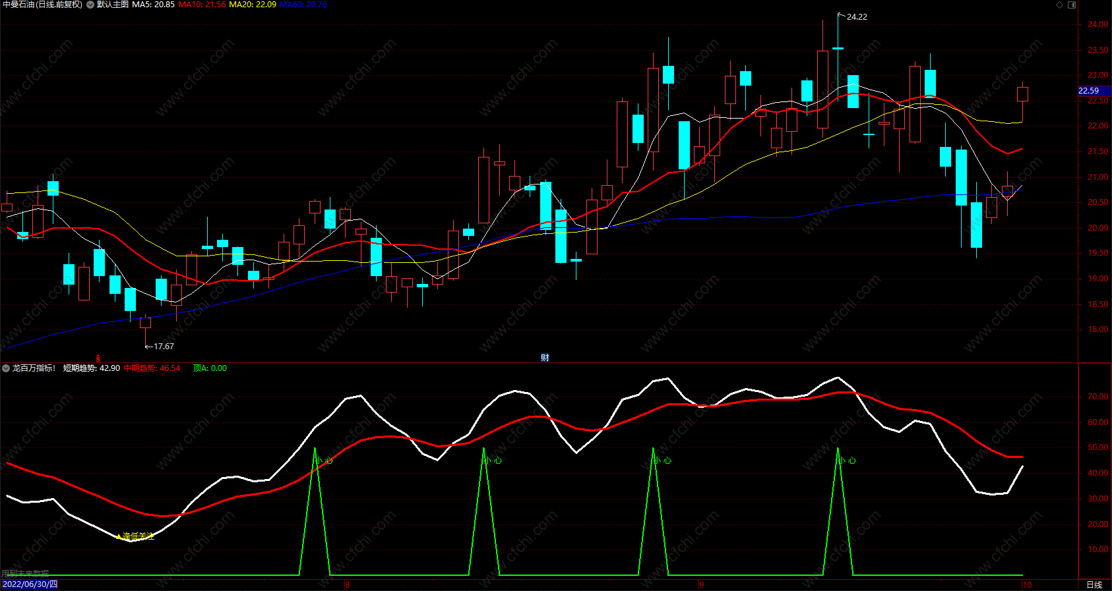Click the MA10: 21.56 label
The image size is (1112, 591).
coord(202,5)
